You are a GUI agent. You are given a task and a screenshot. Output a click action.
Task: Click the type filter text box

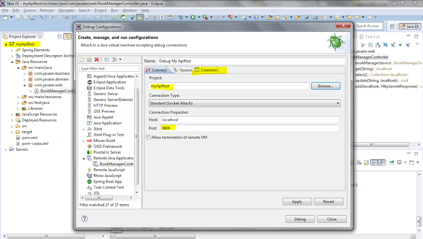[109, 68]
